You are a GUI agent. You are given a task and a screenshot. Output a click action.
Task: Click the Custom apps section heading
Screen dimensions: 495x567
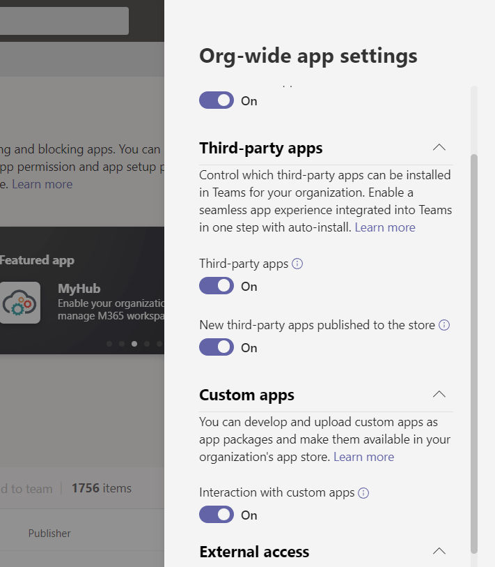(246, 395)
